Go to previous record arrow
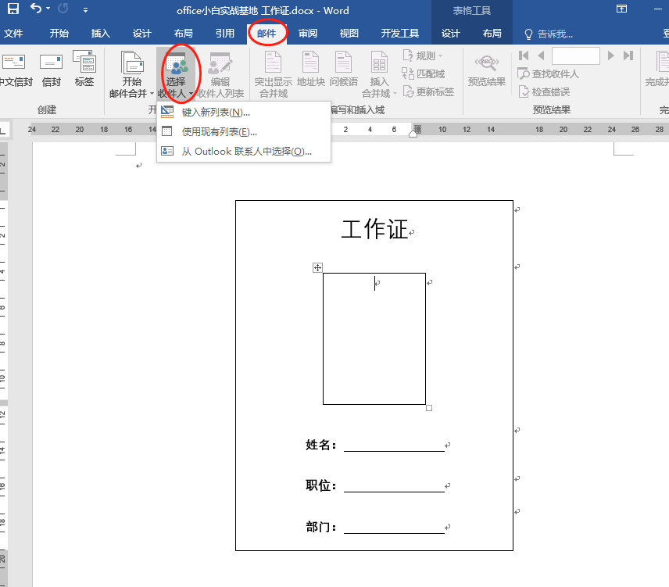 (541, 55)
